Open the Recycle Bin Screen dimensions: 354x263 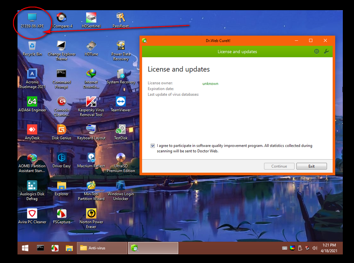point(32,48)
